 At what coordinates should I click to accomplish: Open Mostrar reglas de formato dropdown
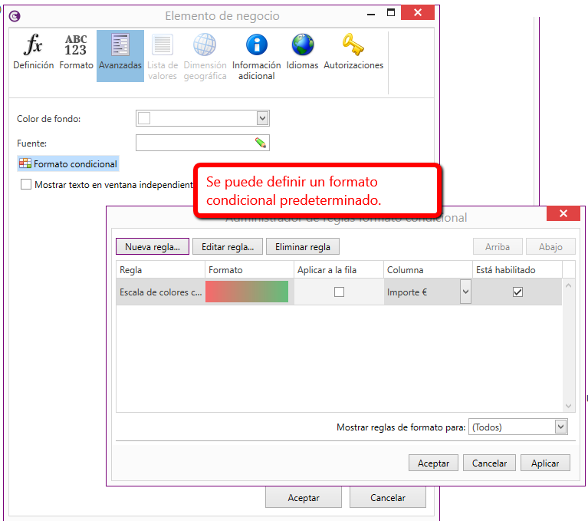(x=560, y=427)
